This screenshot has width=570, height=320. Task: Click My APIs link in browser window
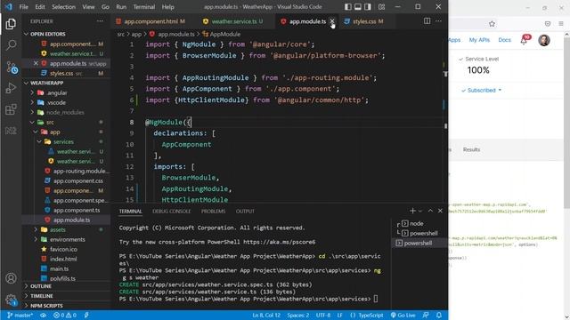[479, 40]
